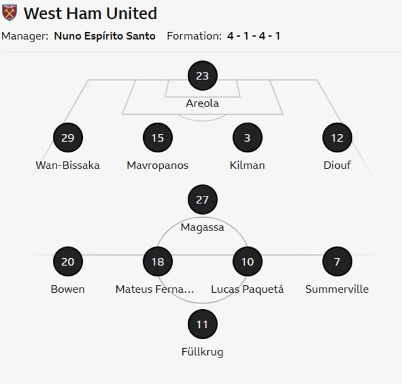Click the truncated Mateus Fernandes name
The image size is (402, 384).
click(155, 290)
